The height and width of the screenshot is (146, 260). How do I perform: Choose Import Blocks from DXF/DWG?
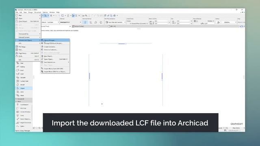(55, 69)
